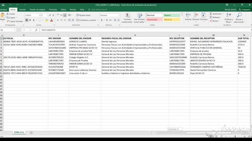Image resolution: width=252 pixels, height=141 pixels.
Task: Click the Autosuma sigma icon
Action: point(211,14)
